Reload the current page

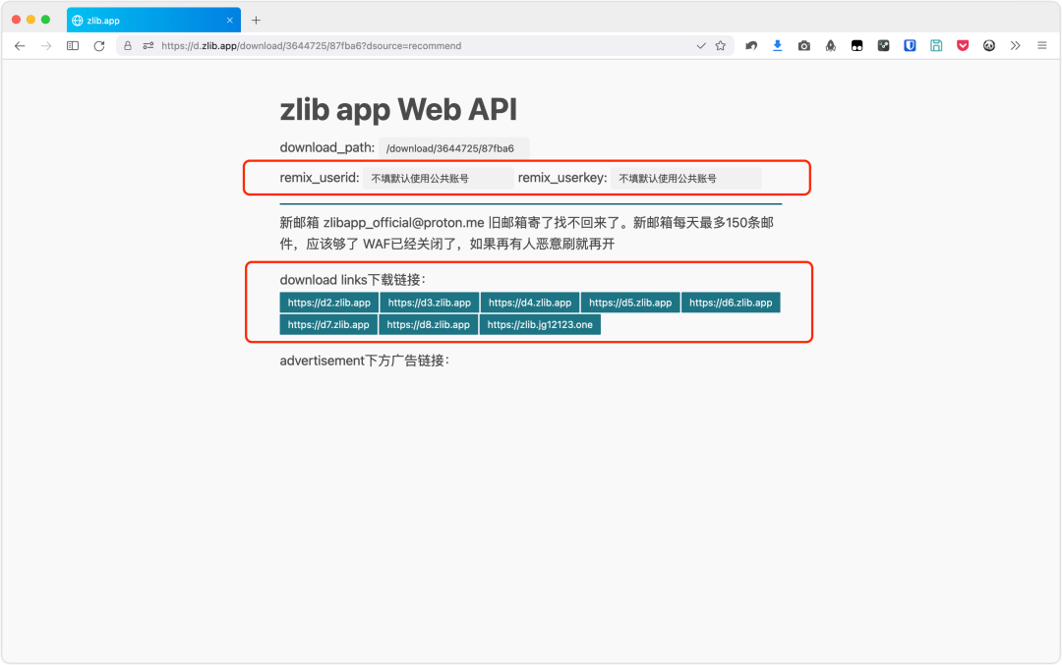(99, 46)
